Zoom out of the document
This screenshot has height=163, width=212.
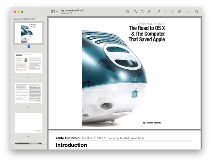pos(135,12)
